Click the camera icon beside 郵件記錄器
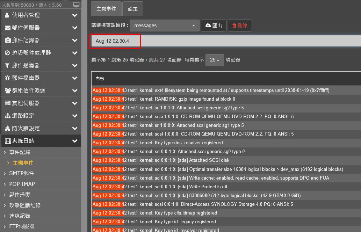This screenshot has width=361, height=232. (x=8, y=40)
